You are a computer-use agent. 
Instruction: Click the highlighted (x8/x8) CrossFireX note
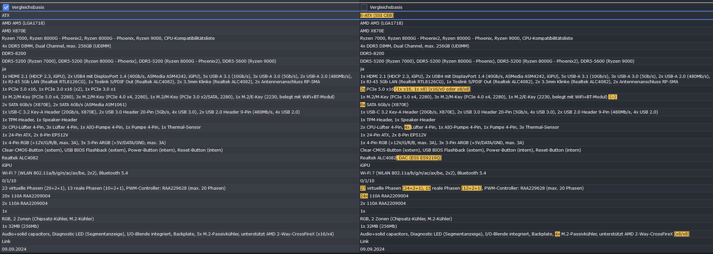coord(682,234)
